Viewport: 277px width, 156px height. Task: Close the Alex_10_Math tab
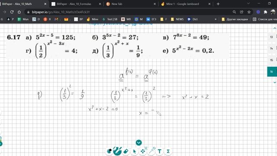[45, 4]
